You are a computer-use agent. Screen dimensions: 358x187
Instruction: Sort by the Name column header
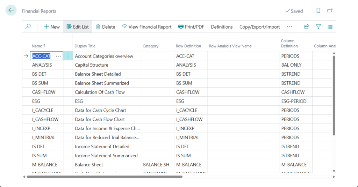pos(38,46)
